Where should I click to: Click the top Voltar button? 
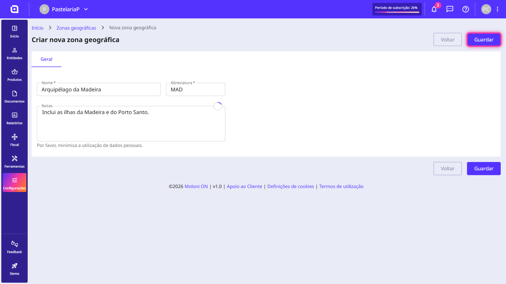(x=448, y=40)
